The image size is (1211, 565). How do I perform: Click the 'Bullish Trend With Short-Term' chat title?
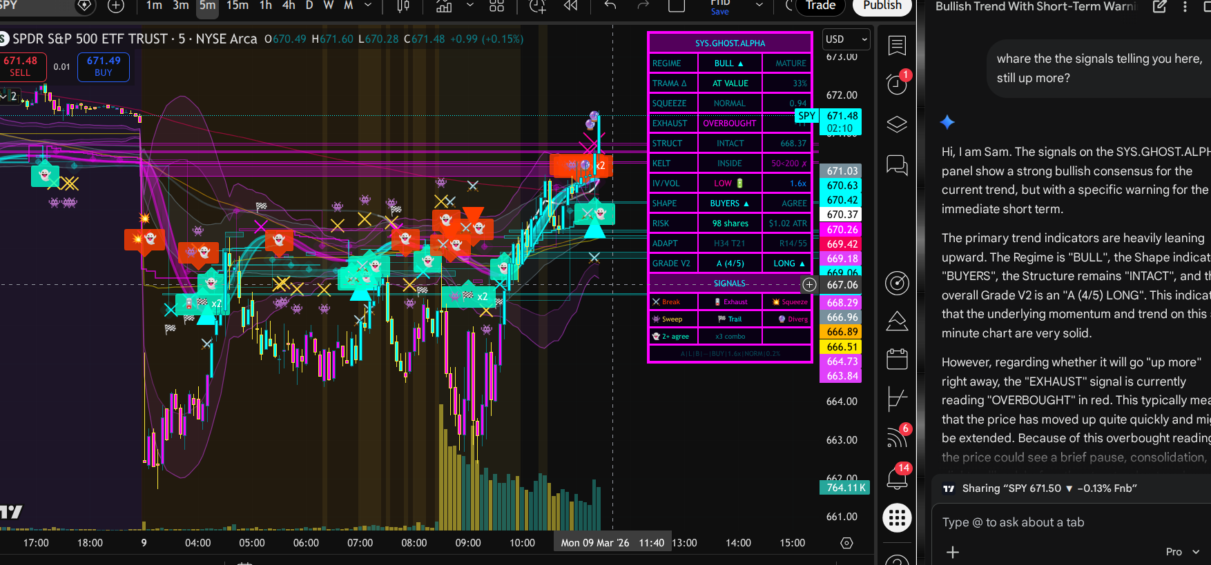(1035, 6)
